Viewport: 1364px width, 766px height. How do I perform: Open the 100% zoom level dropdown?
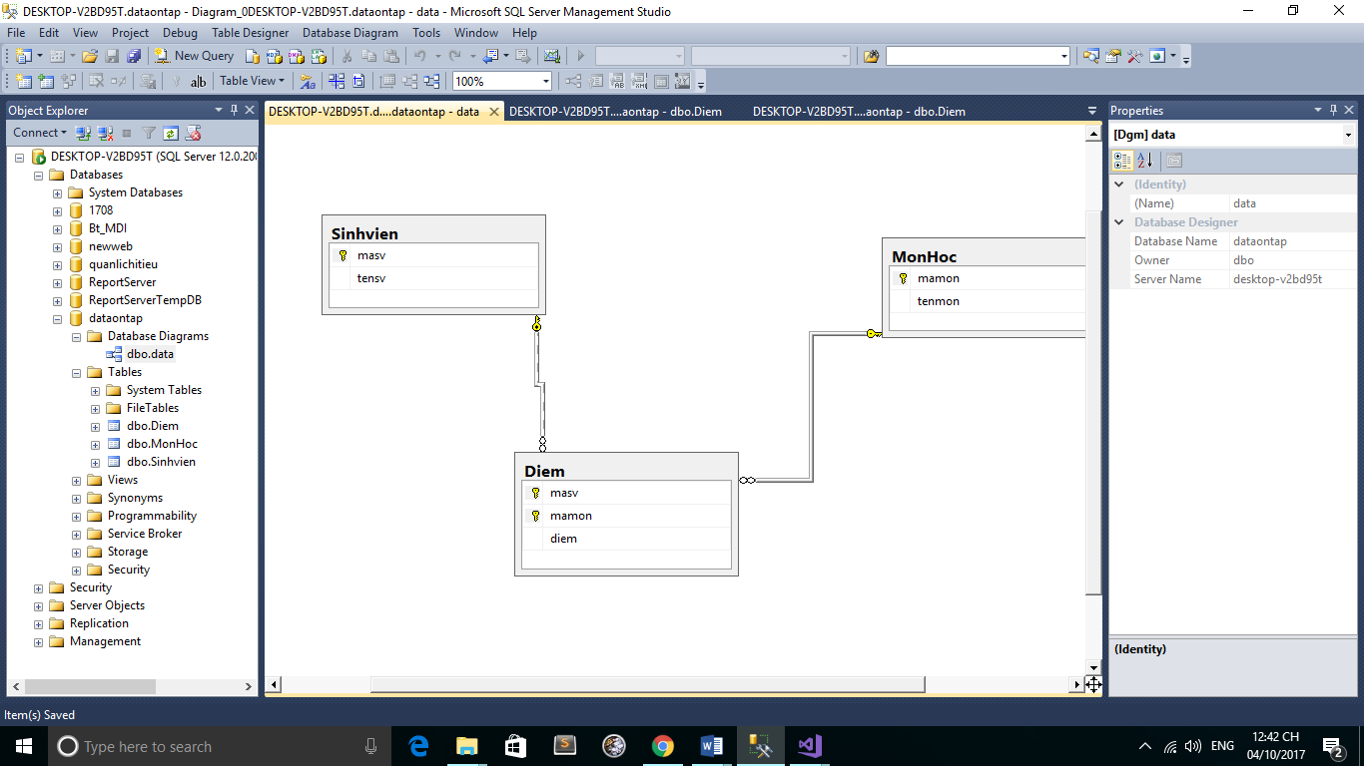(545, 82)
